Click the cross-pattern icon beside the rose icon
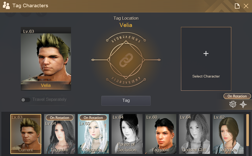 (243, 104)
